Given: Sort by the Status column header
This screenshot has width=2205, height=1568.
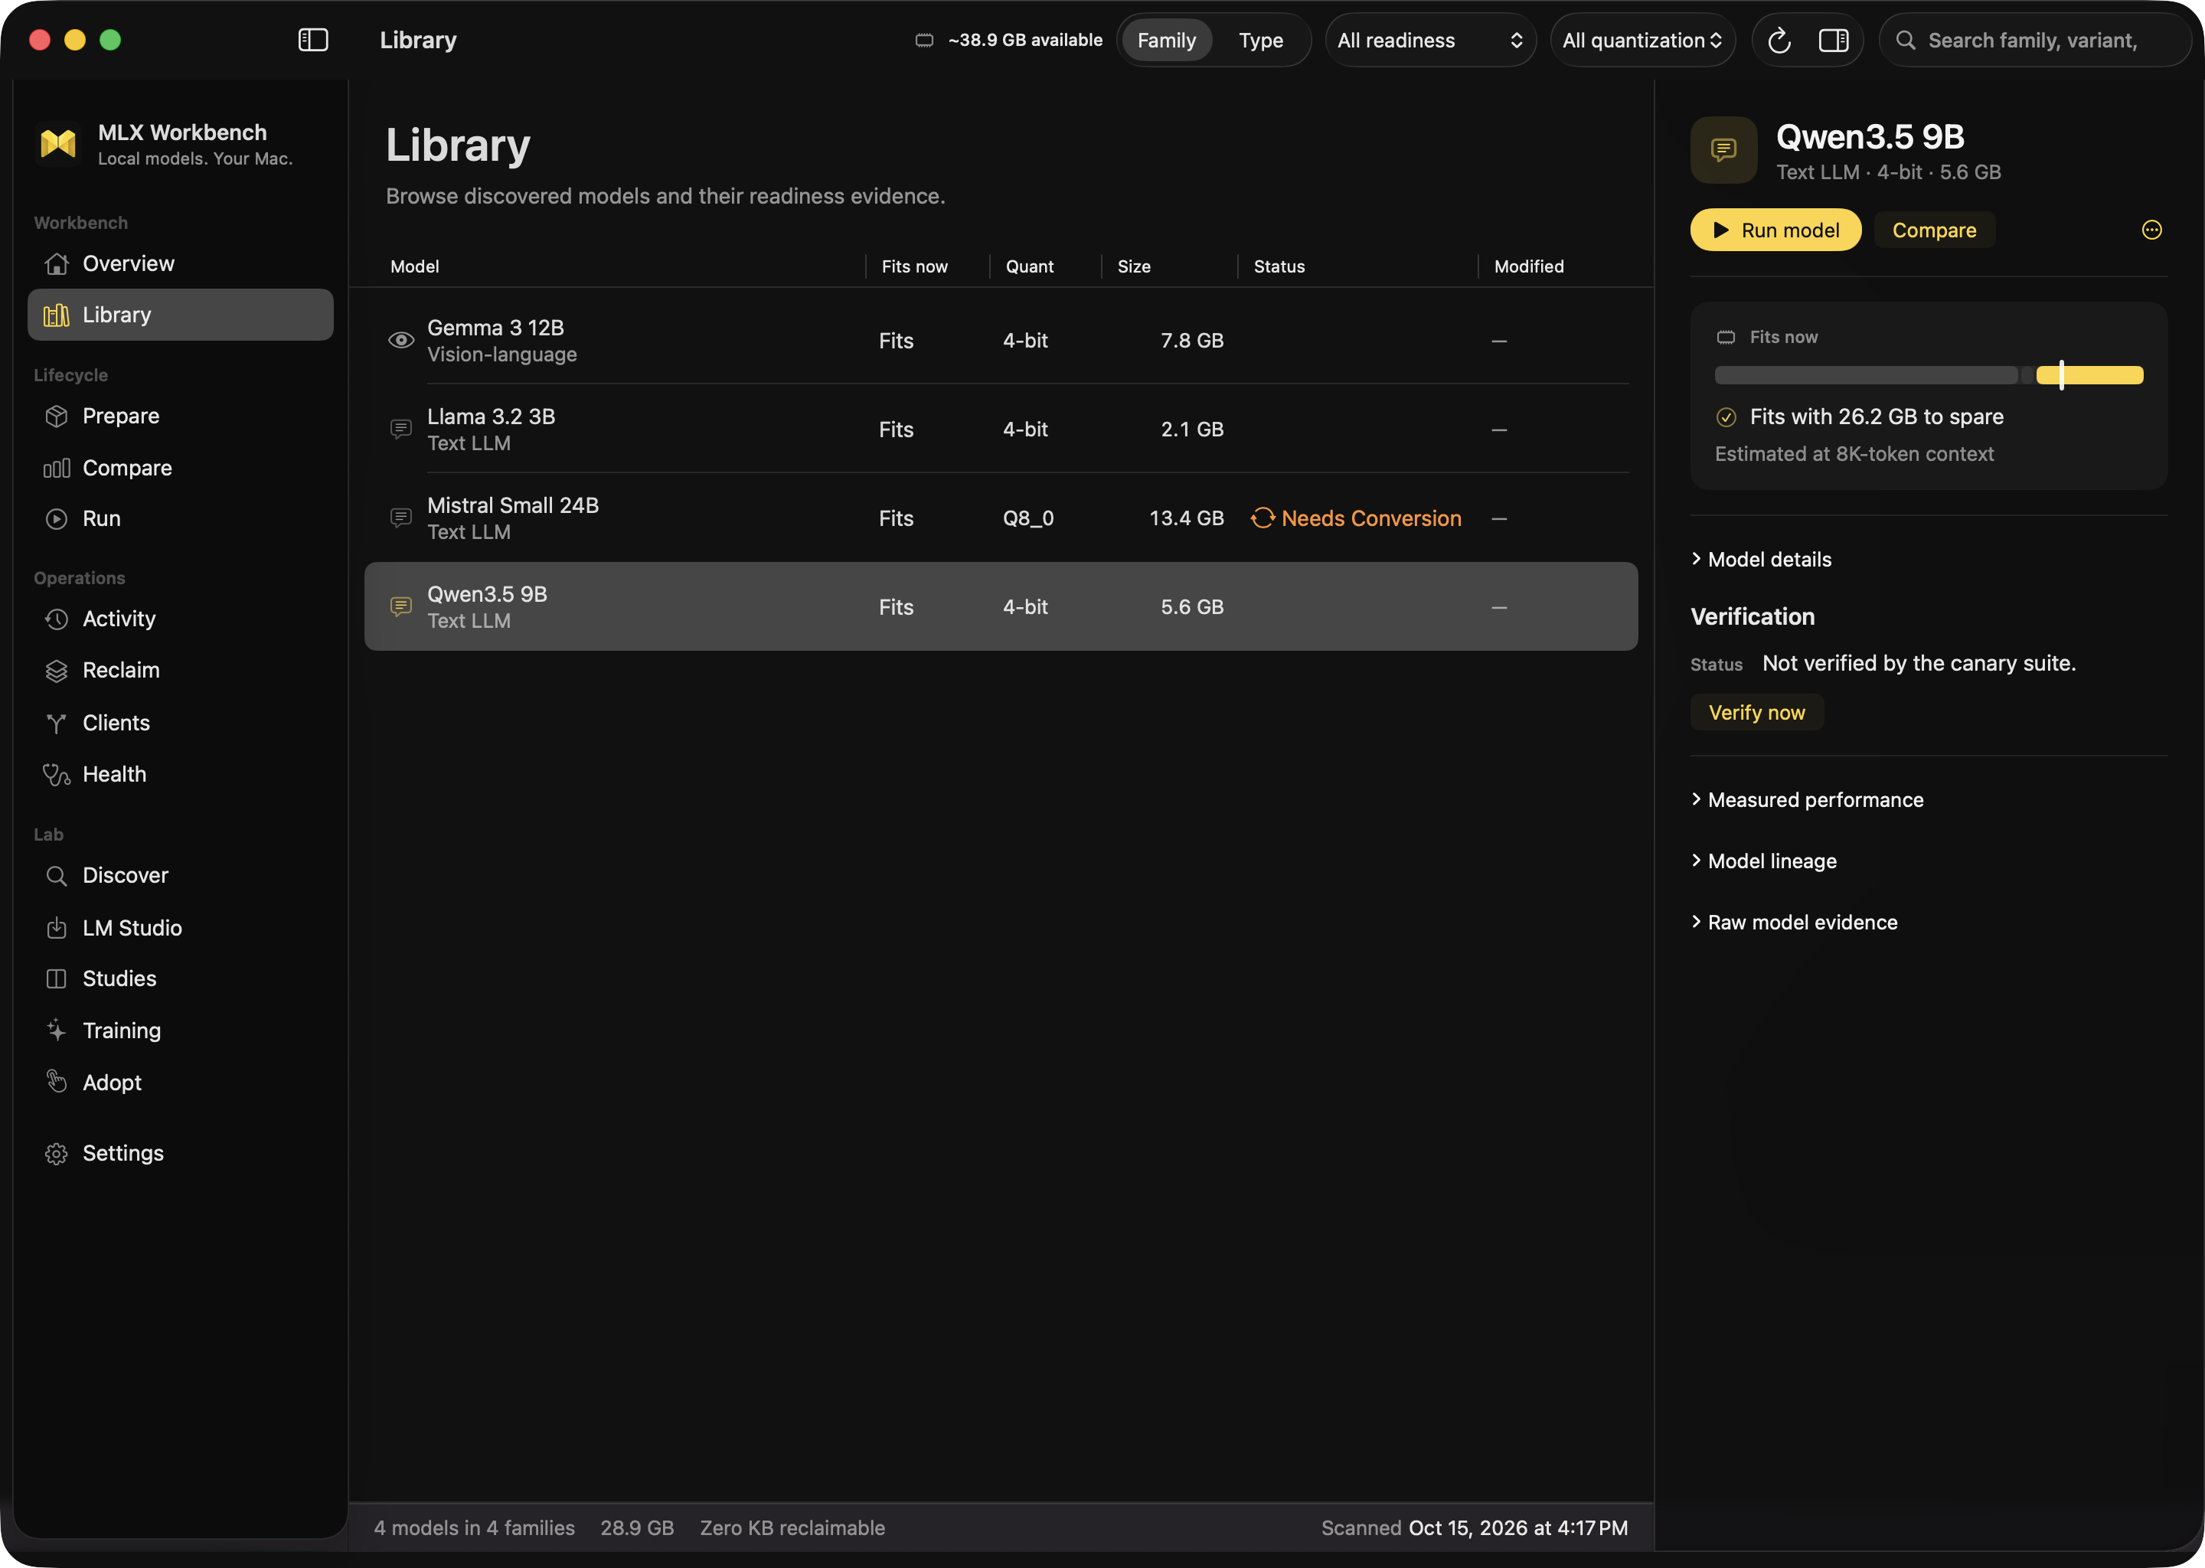Looking at the screenshot, I should [1278, 266].
